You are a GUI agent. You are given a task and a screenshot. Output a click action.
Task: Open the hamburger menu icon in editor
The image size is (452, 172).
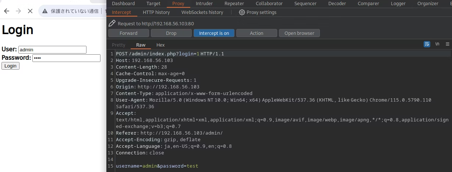[x=448, y=44]
